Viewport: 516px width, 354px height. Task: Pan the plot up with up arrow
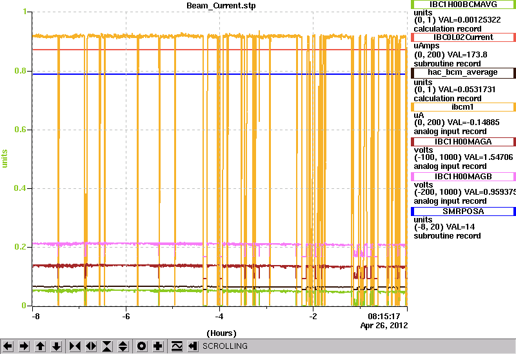pyautogui.click(x=40, y=346)
